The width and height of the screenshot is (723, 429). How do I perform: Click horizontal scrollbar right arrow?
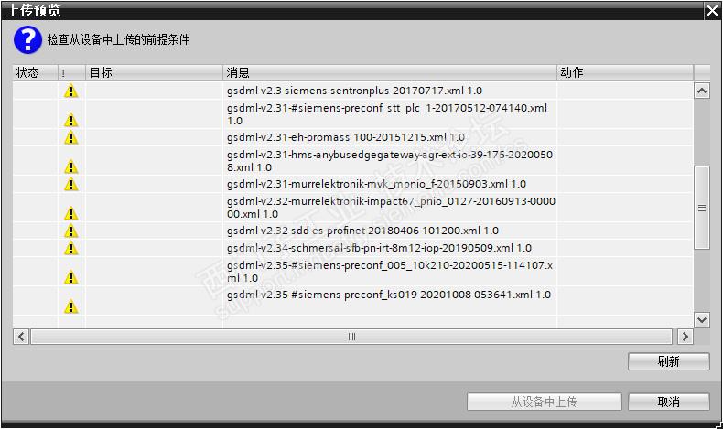pyautogui.click(x=685, y=337)
